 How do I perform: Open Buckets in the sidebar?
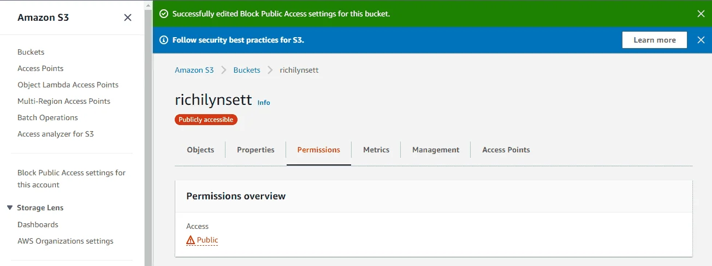(31, 52)
